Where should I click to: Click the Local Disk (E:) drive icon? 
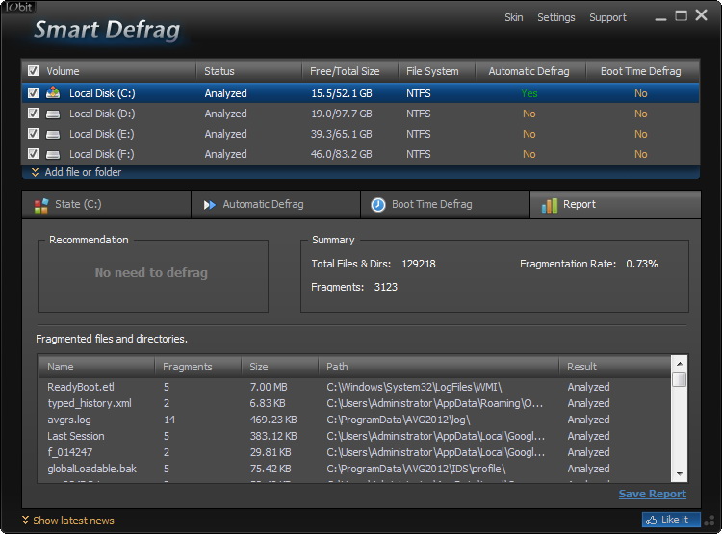(53, 134)
